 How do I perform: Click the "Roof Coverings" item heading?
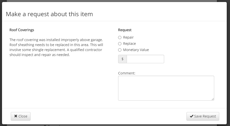coord(22,30)
